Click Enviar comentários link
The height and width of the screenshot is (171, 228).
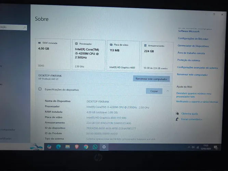click(x=192, y=119)
